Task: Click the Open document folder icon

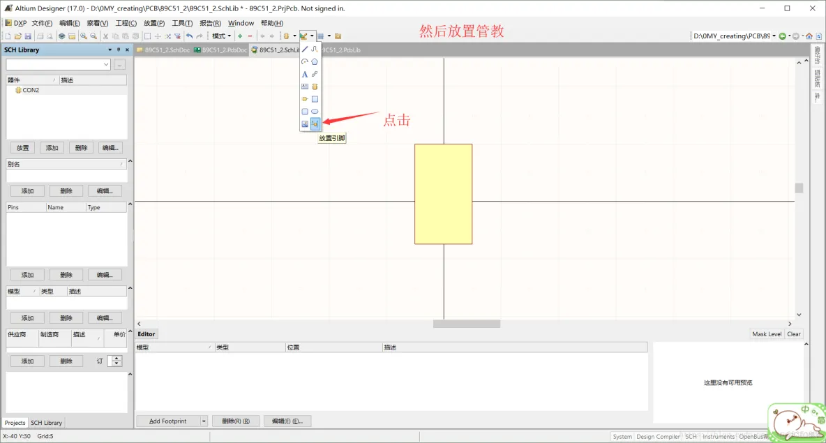Action: (18, 36)
